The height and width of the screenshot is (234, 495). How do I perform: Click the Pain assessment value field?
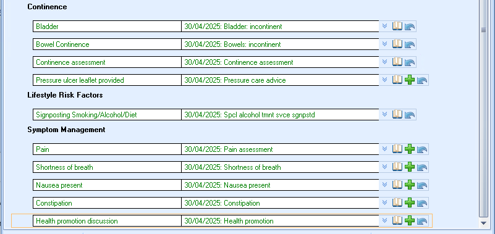[280, 149]
